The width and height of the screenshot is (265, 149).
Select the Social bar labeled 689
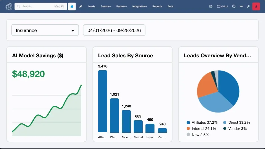coord(138,127)
